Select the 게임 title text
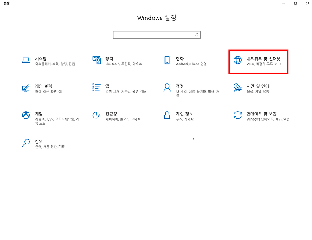Image resolution: width=312 pixels, height=240 pixels. [39, 114]
